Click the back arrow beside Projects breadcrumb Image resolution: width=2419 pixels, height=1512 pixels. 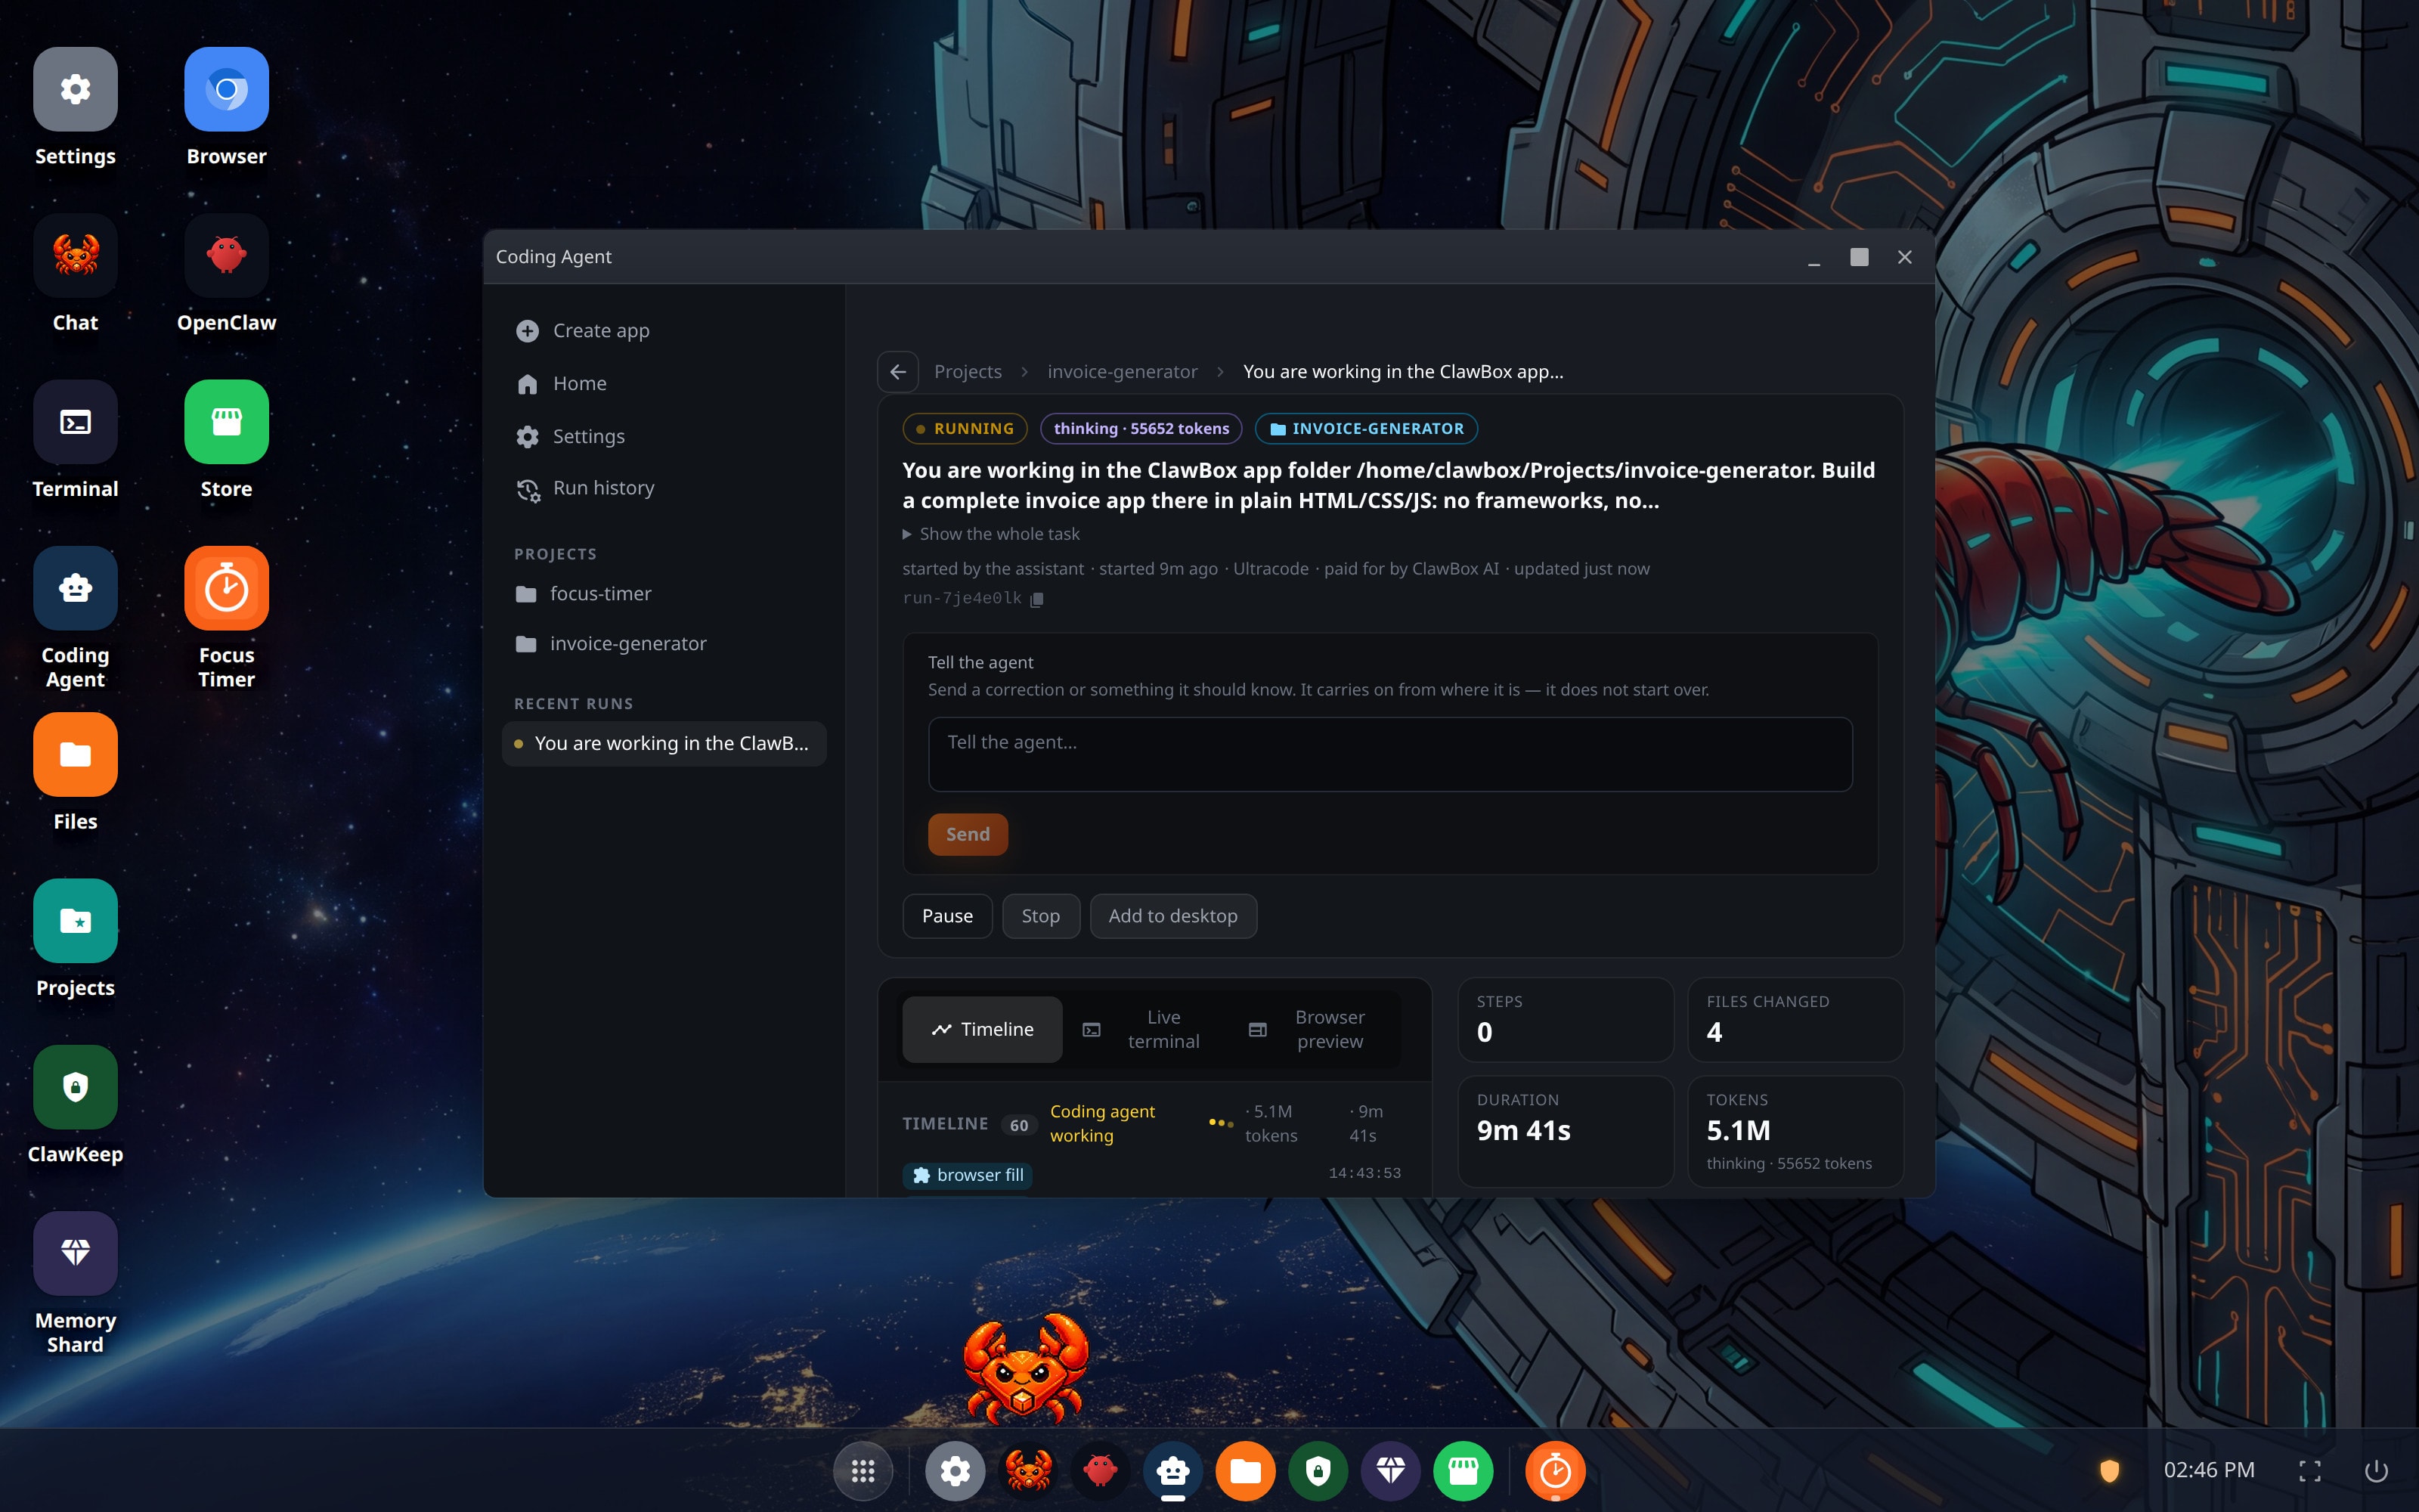point(897,372)
